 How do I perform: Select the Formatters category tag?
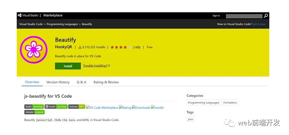230,103
